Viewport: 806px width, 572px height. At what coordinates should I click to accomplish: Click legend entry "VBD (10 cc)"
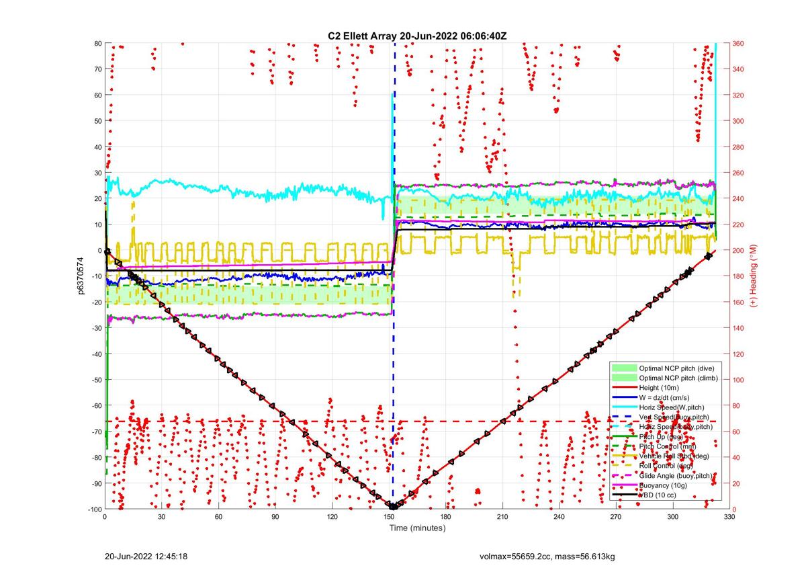tap(657, 495)
